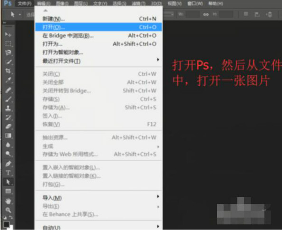Open the 3D(D) menu

tap(156, 3)
